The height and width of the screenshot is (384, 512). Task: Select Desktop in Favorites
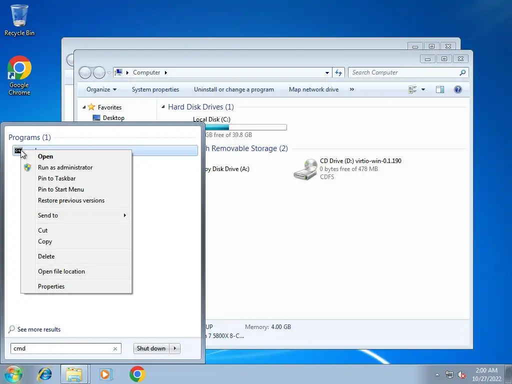coord(113,118)
